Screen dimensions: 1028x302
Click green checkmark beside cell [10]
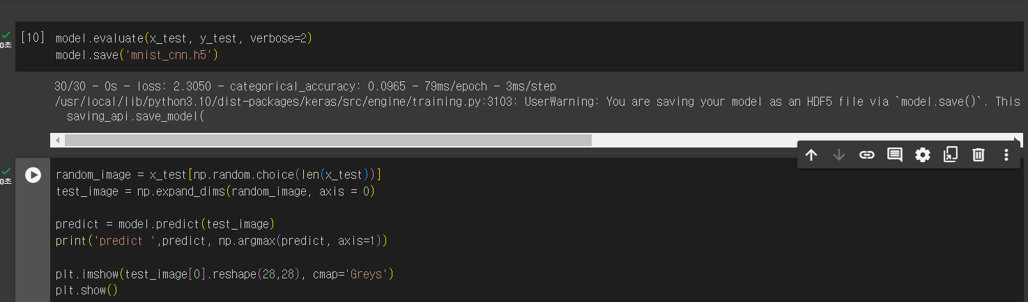[7, 33]
